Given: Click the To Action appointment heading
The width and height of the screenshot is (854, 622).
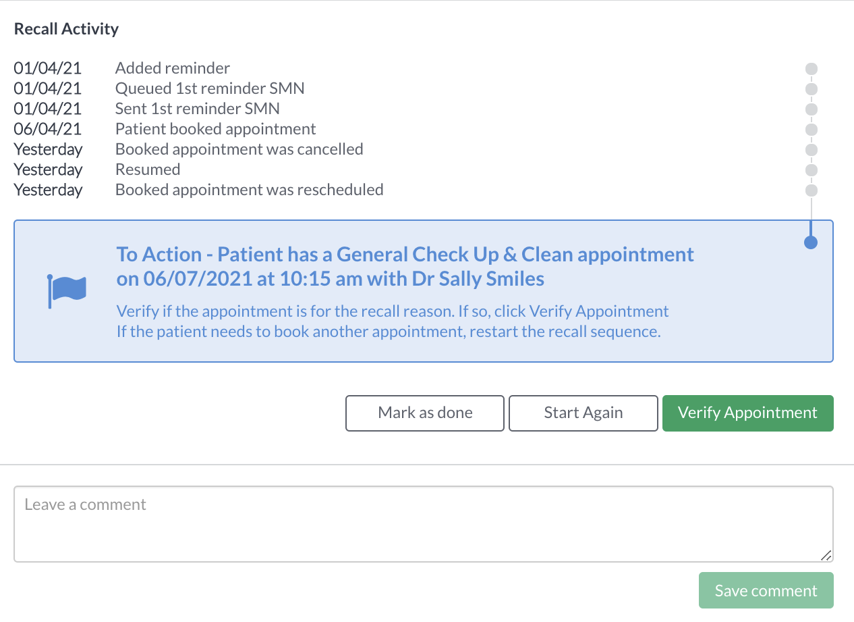Looking at the screenshot, I should point(405,267).
